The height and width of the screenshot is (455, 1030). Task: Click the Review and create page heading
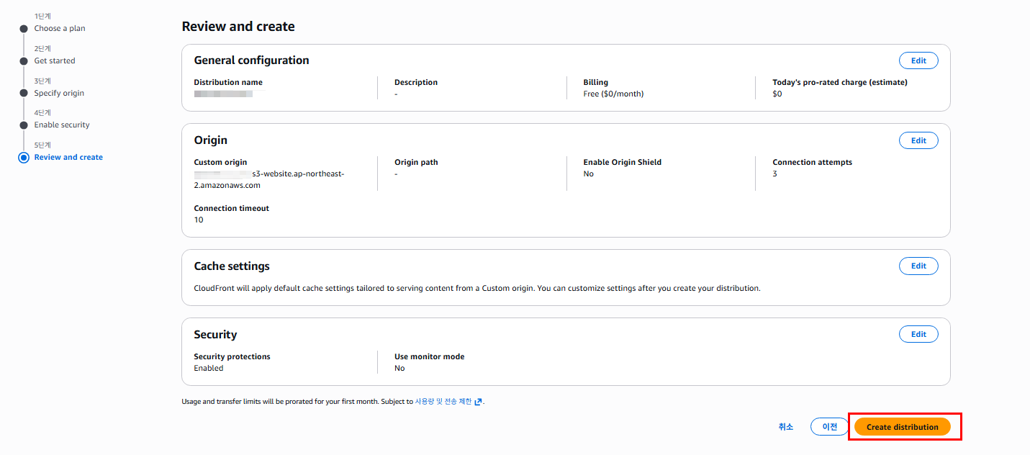238,27
